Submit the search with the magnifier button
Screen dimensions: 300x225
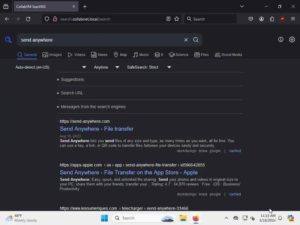pos(196,40)
